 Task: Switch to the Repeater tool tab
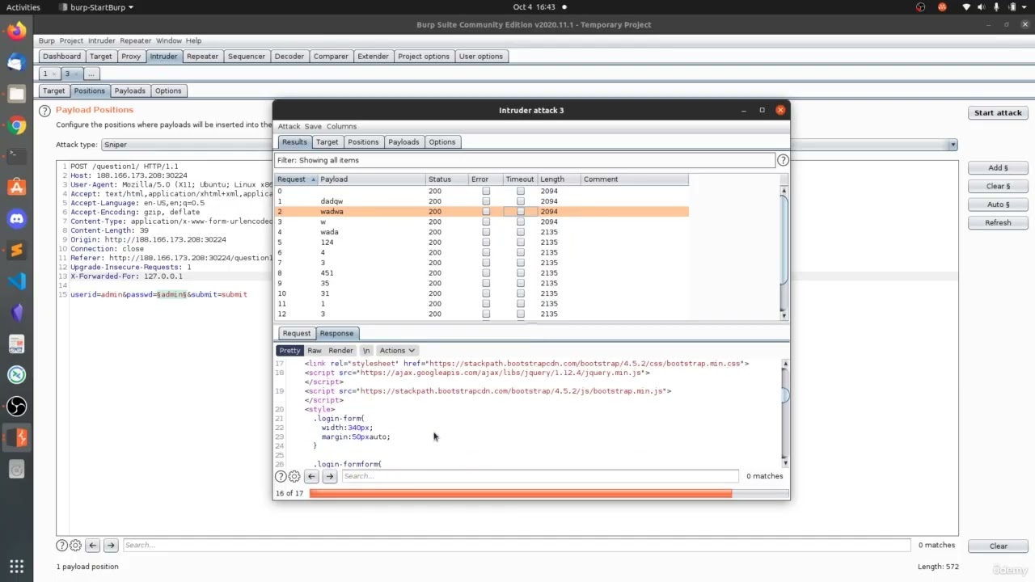(x=202, y=57)
